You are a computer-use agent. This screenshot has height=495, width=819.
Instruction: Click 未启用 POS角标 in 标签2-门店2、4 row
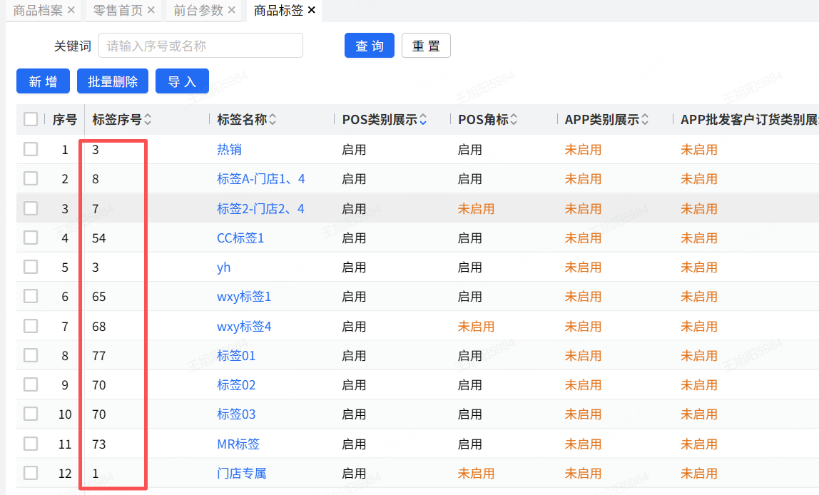(476, 209)
